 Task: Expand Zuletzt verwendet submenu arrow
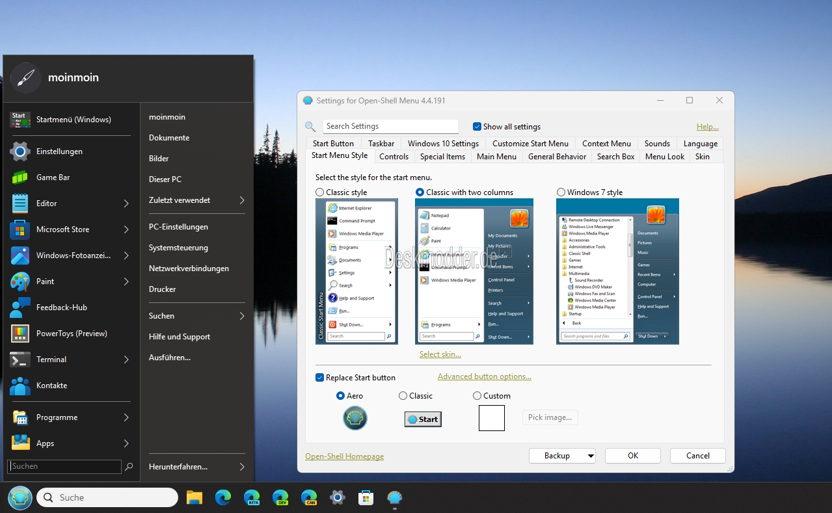pos(242,200)
